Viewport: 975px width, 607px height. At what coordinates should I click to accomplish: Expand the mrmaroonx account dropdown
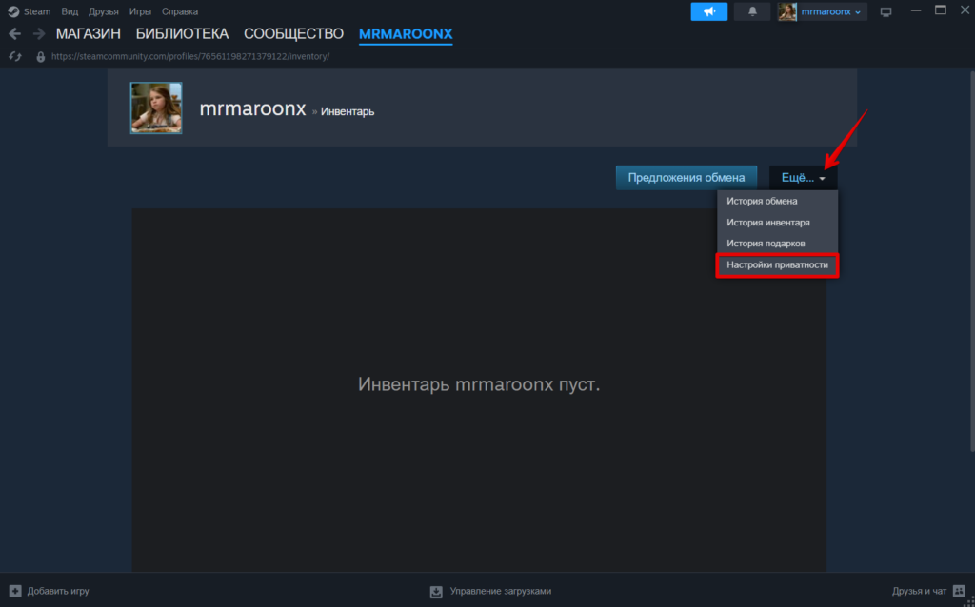(830, 11)
